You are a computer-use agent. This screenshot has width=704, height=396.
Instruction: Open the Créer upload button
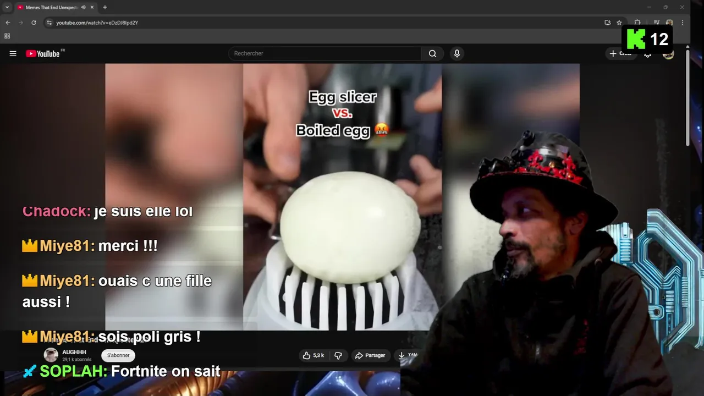point(620,53)
